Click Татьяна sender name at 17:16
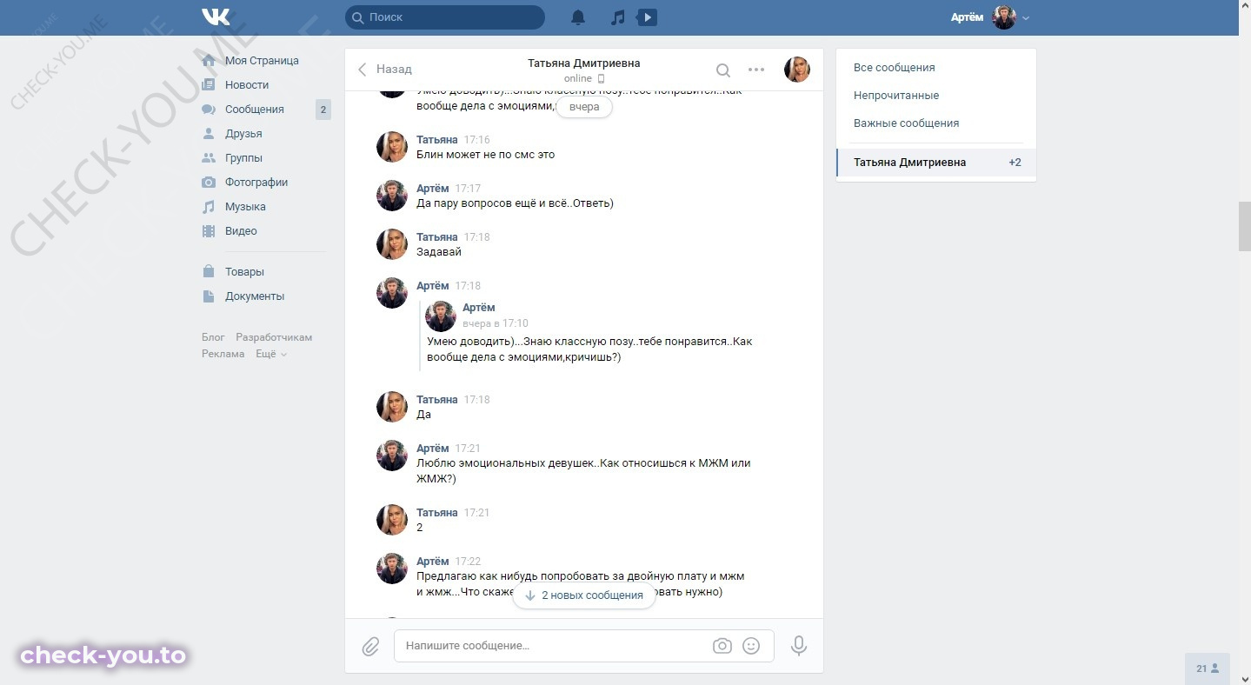Screen dimensions: 1251x685 point(437,140)
